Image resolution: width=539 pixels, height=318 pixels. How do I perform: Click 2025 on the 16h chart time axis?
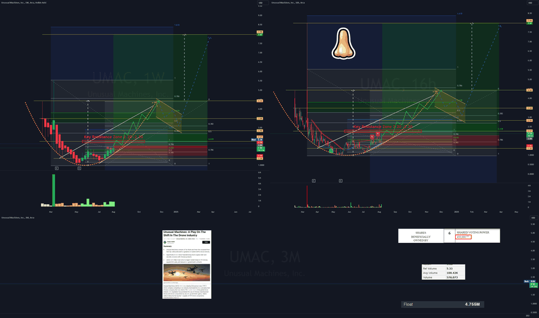coord(456,212)
